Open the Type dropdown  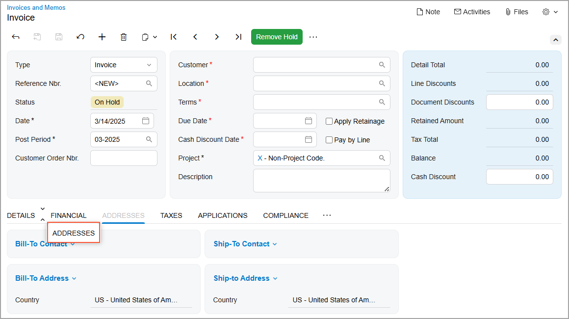point(124,65)
